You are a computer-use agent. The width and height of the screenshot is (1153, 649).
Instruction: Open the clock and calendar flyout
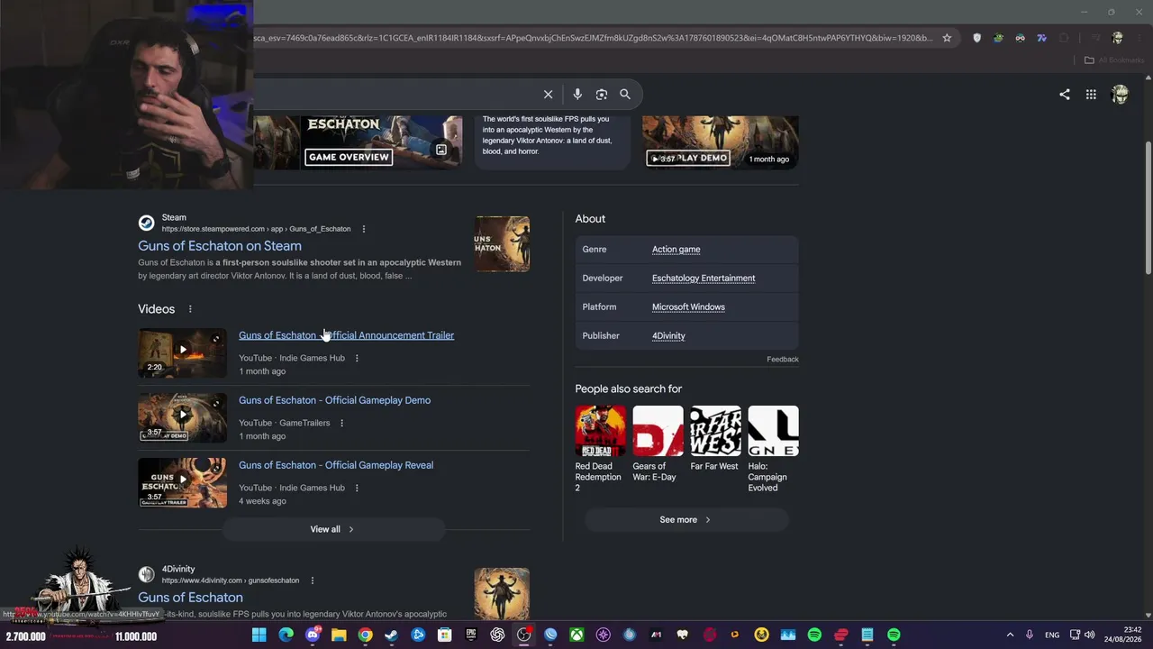(x=1122, y=635)
